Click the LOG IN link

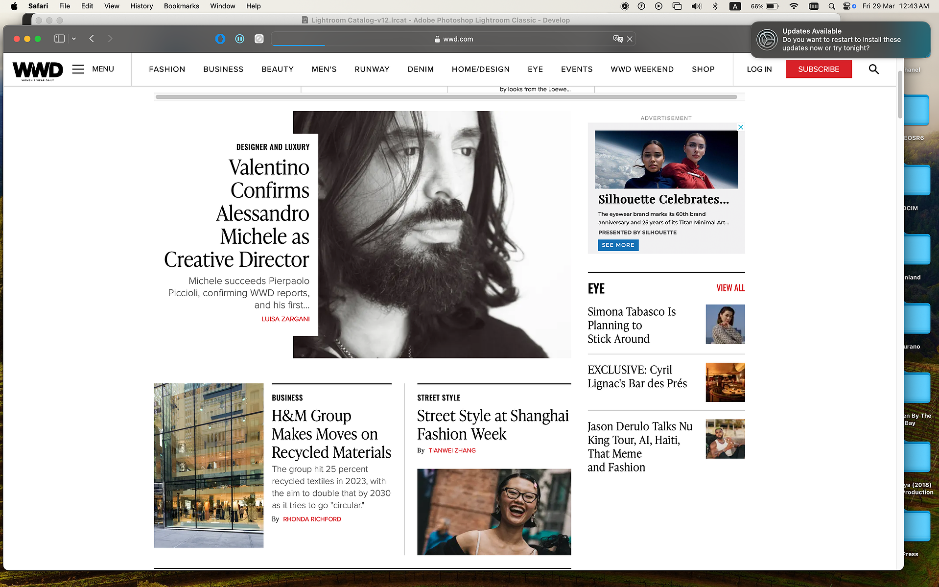pos(759,69)
